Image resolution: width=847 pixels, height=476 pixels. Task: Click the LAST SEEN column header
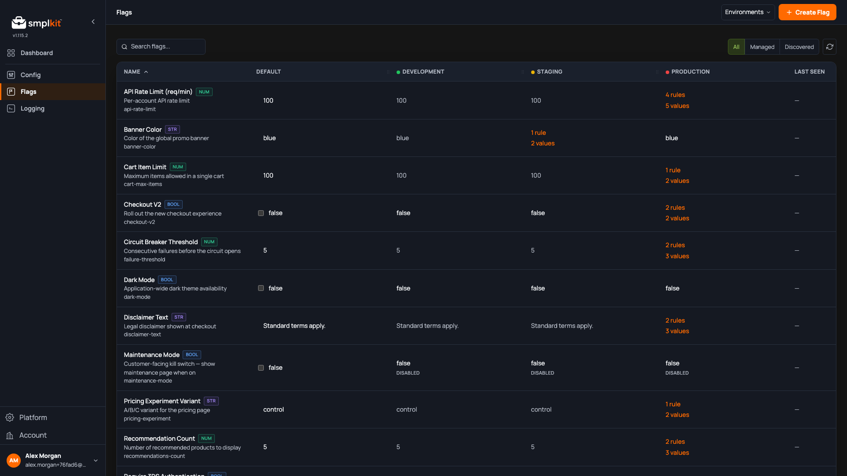809,72
